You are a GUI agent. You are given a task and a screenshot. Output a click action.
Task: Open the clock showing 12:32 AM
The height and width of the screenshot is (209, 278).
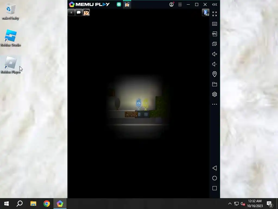255,204
